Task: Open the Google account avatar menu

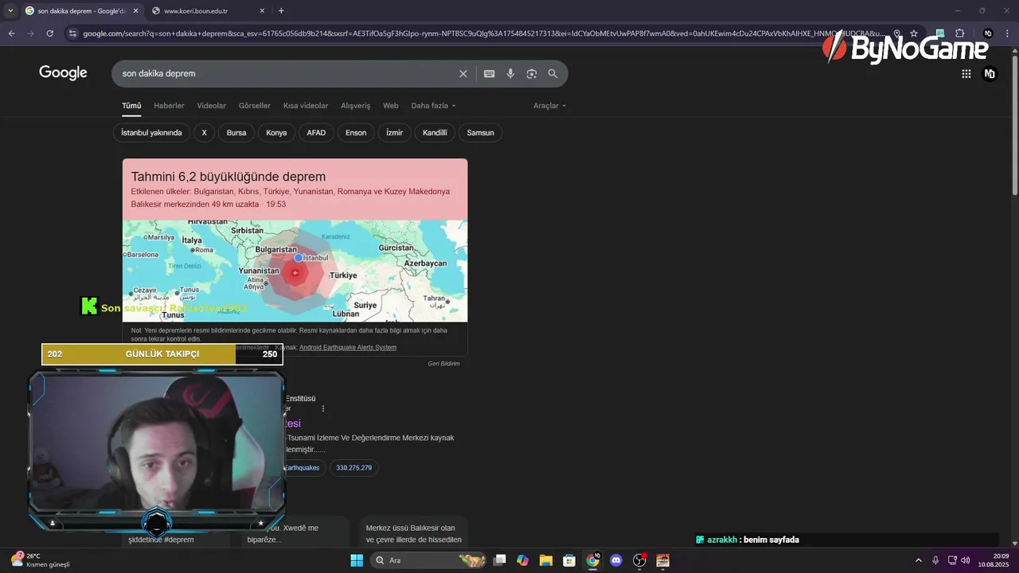Action: (x=990, y=73)
